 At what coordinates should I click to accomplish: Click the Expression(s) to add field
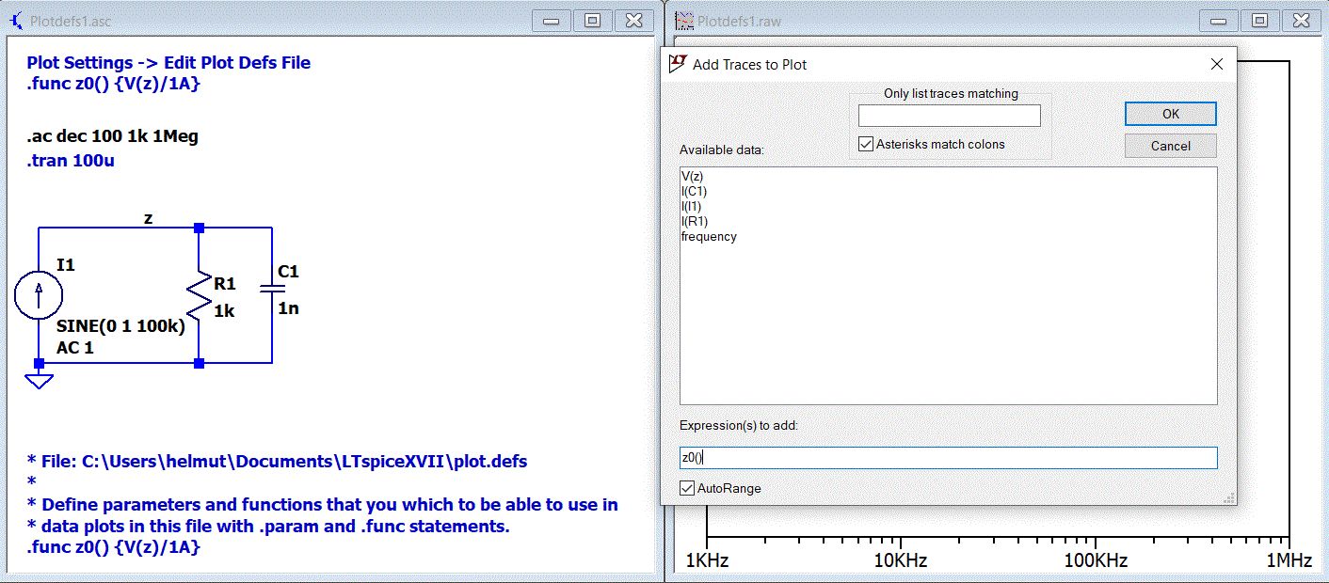tap(949, 458)
